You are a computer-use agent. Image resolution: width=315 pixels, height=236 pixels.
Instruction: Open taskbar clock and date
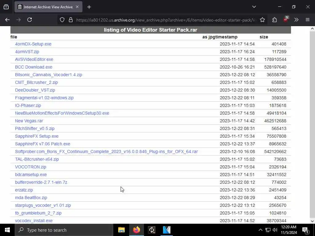pos(289,230)
